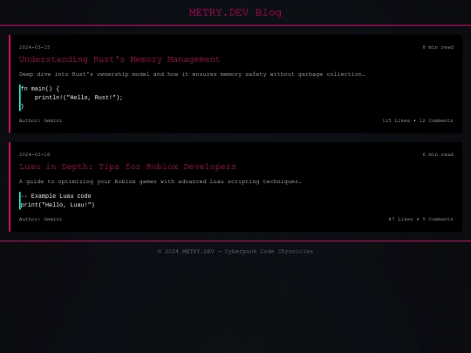Open the Luau in Depth post title
The image size is (471, 353).
point(127,166)
